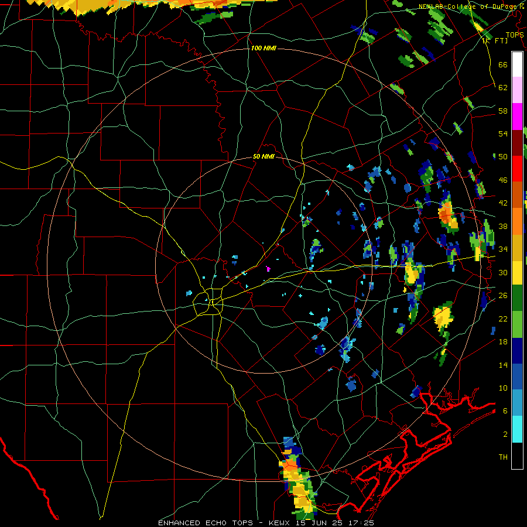Click the legend value "58"

(x=503, y=111)
